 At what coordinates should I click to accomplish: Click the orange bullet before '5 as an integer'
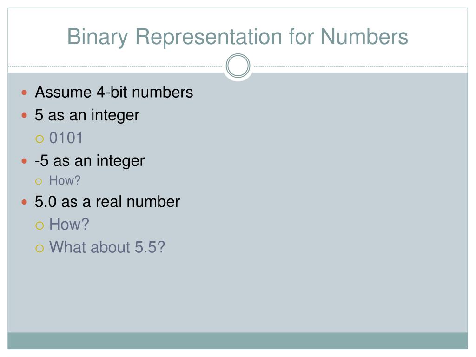pos(24,115)
